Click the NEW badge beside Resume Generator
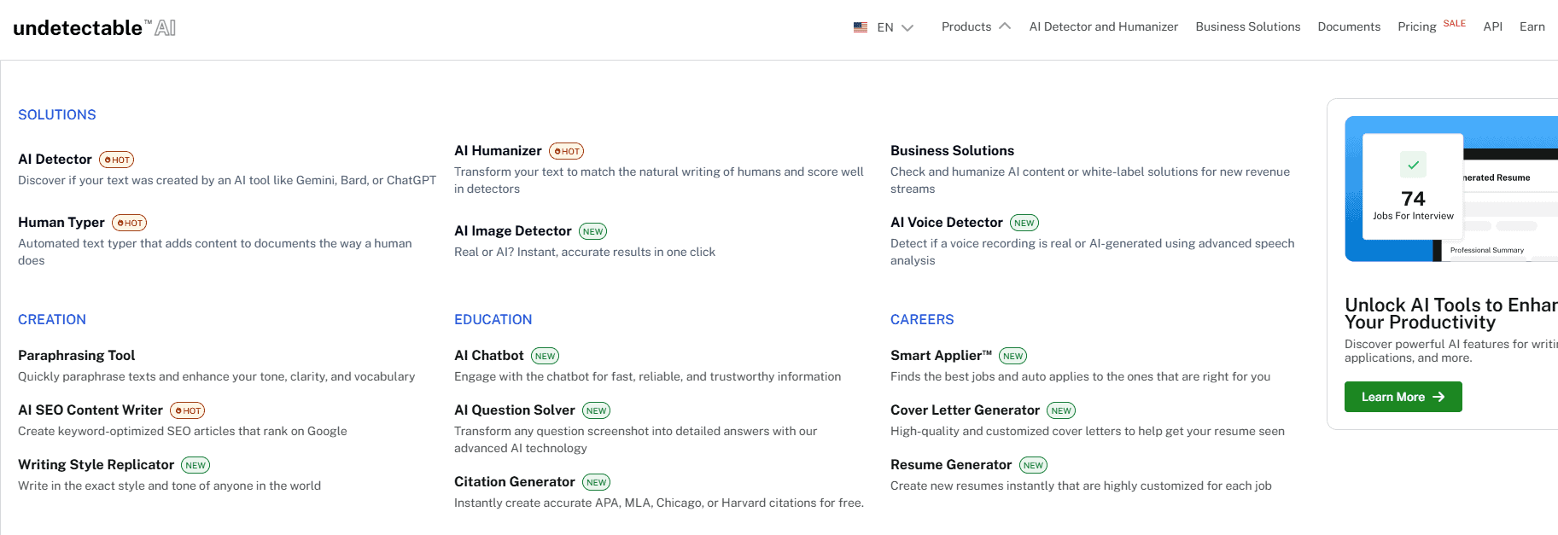The height and width of the screenshot is (535, 1558). click(x=1033, y=465)
